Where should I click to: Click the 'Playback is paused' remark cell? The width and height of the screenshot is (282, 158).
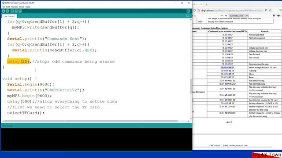(x=257, y=38)
